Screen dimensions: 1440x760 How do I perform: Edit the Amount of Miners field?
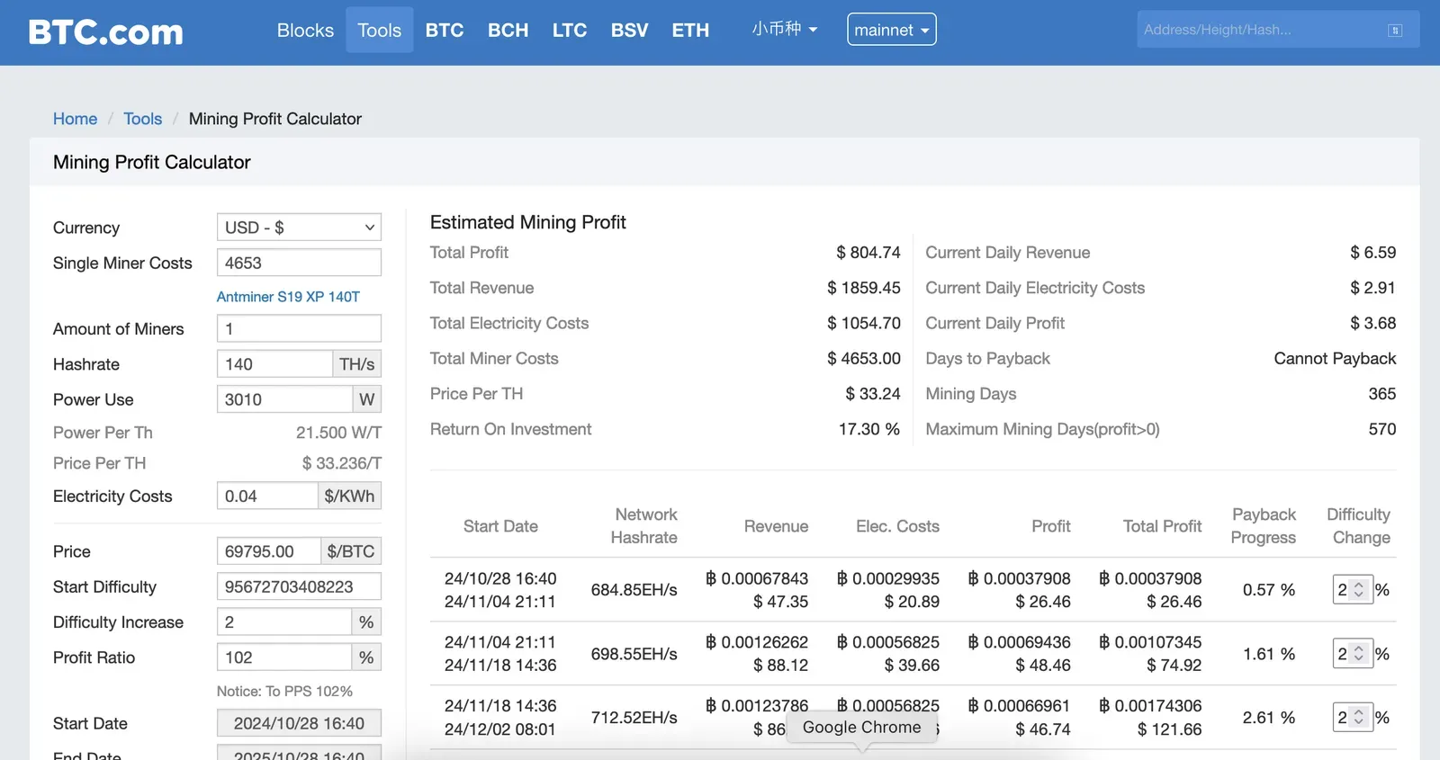pyautogui.click(x=299, y=328)
